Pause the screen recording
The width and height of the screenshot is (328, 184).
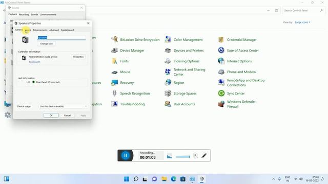coord(126,155)
